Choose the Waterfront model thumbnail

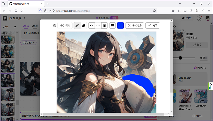click(x=185, y=96)
